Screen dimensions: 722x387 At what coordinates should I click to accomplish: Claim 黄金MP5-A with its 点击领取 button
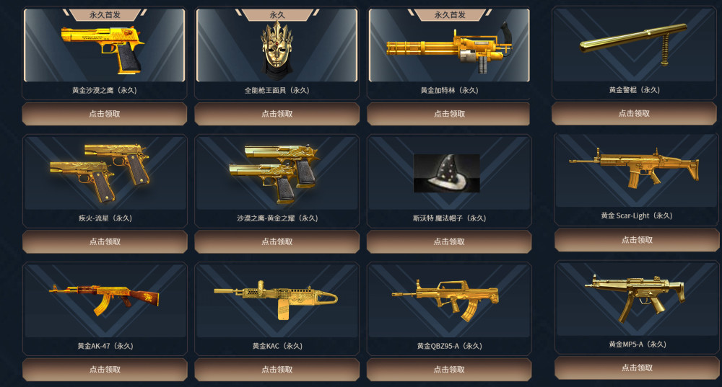(x=637, y=368)
